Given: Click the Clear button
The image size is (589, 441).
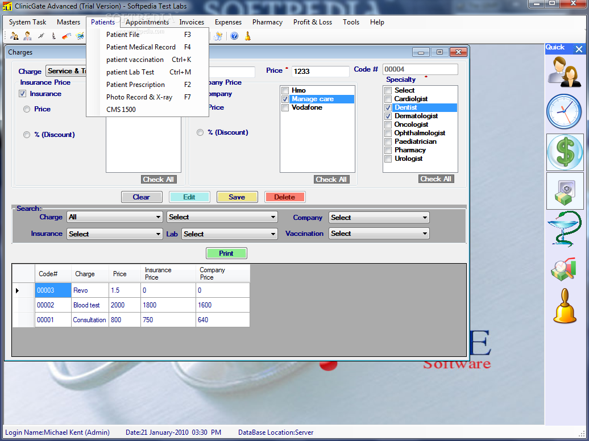Looking at the screenshot, I should point(142,197).
